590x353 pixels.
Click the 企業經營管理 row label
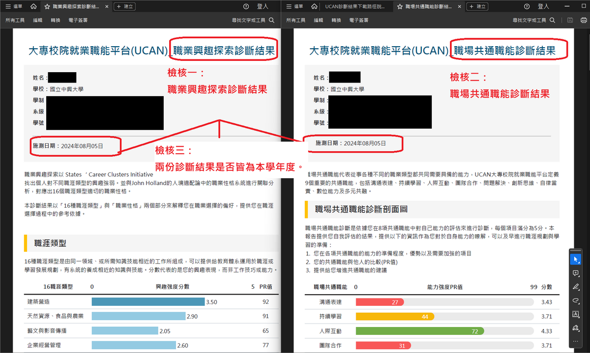pos(44,345)
